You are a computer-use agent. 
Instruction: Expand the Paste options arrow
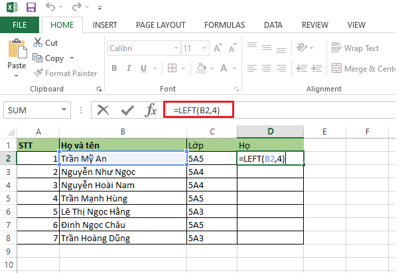point(17,76)
